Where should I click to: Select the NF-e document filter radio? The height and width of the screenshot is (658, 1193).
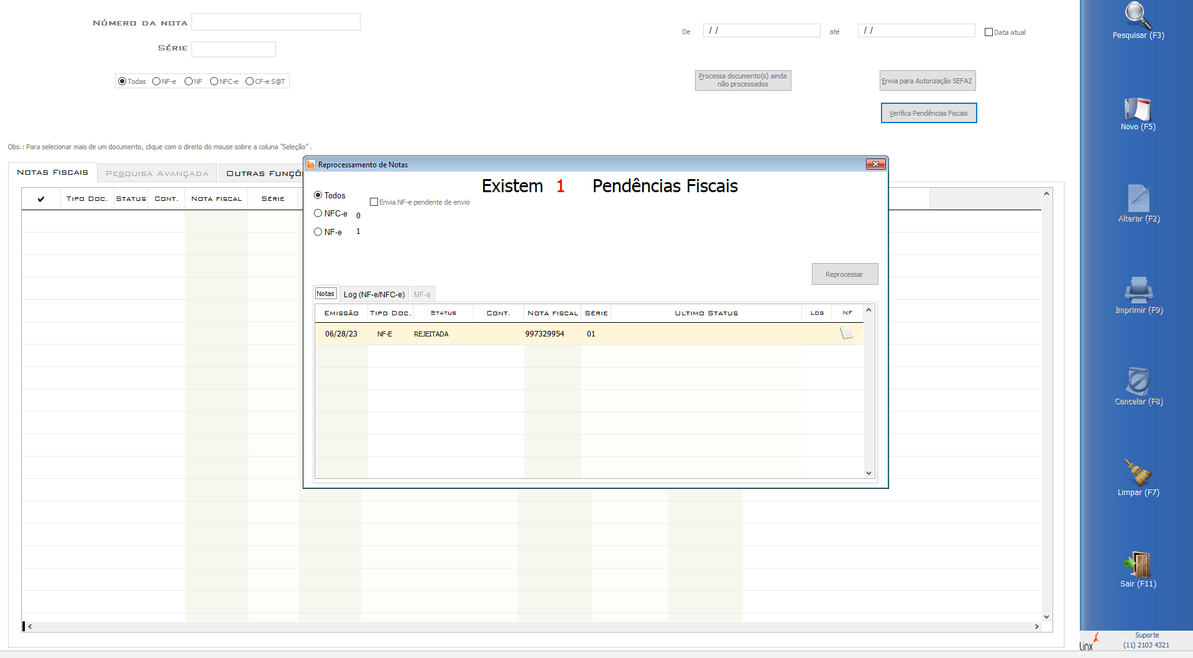(156, 81)
